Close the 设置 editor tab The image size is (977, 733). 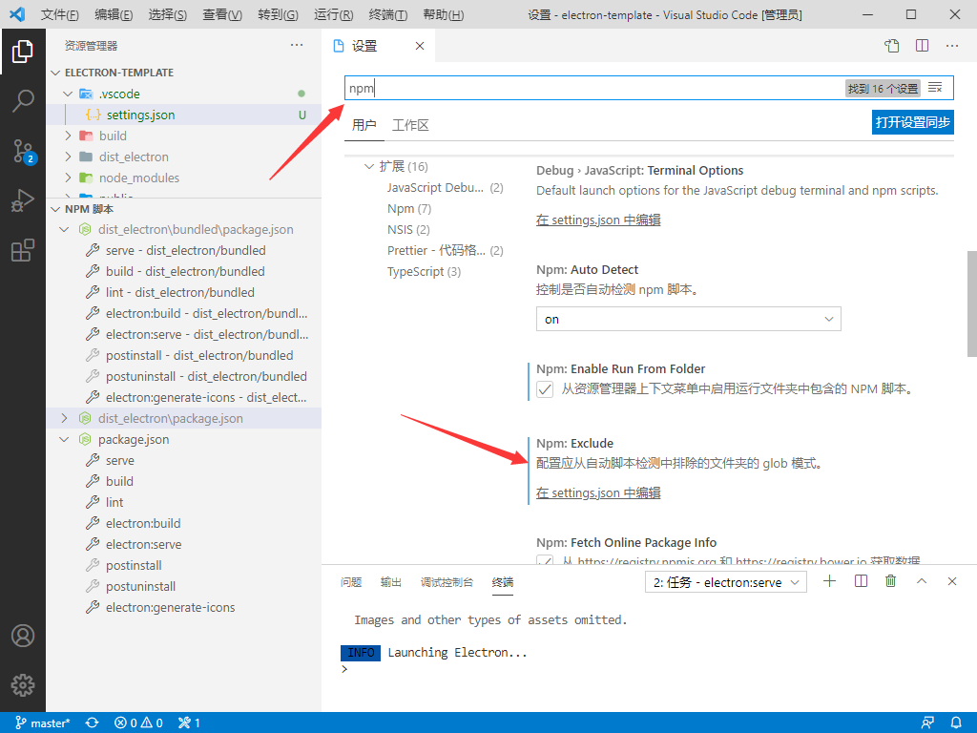(420, 46)
